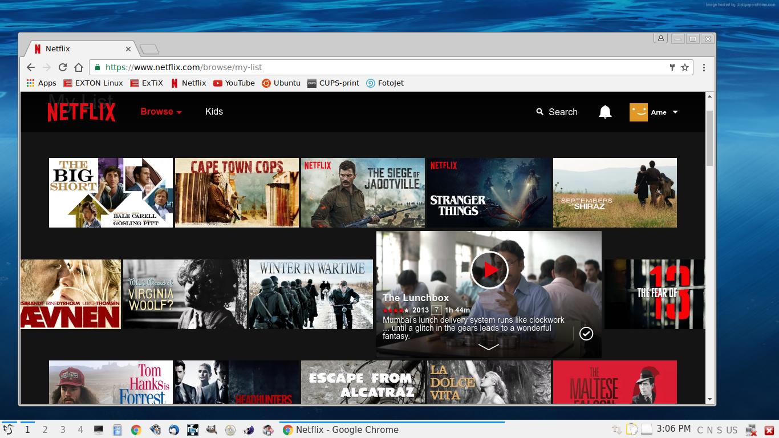Viewport: 779px width, 438px height.
Task: Open the Arne profile dropdown
Action: (x=654, y=112)
